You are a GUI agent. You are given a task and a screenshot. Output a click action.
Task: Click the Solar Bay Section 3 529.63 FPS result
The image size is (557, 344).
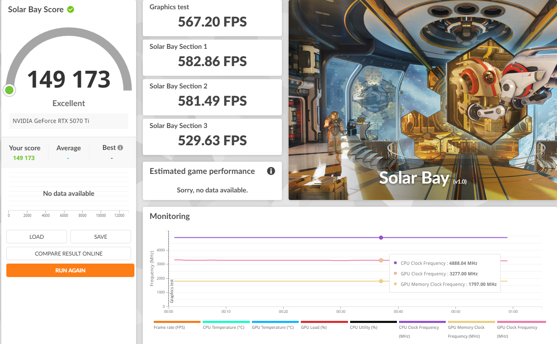(x=212, y=137)
